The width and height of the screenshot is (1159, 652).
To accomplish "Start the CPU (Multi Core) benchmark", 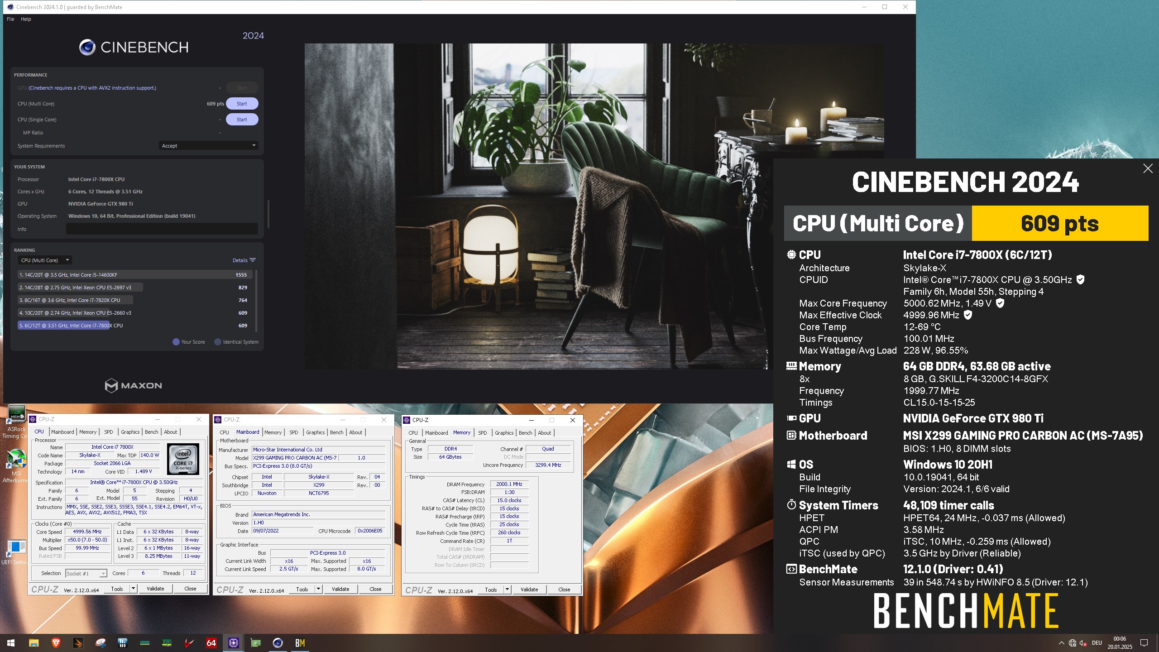I will [242, 104].
